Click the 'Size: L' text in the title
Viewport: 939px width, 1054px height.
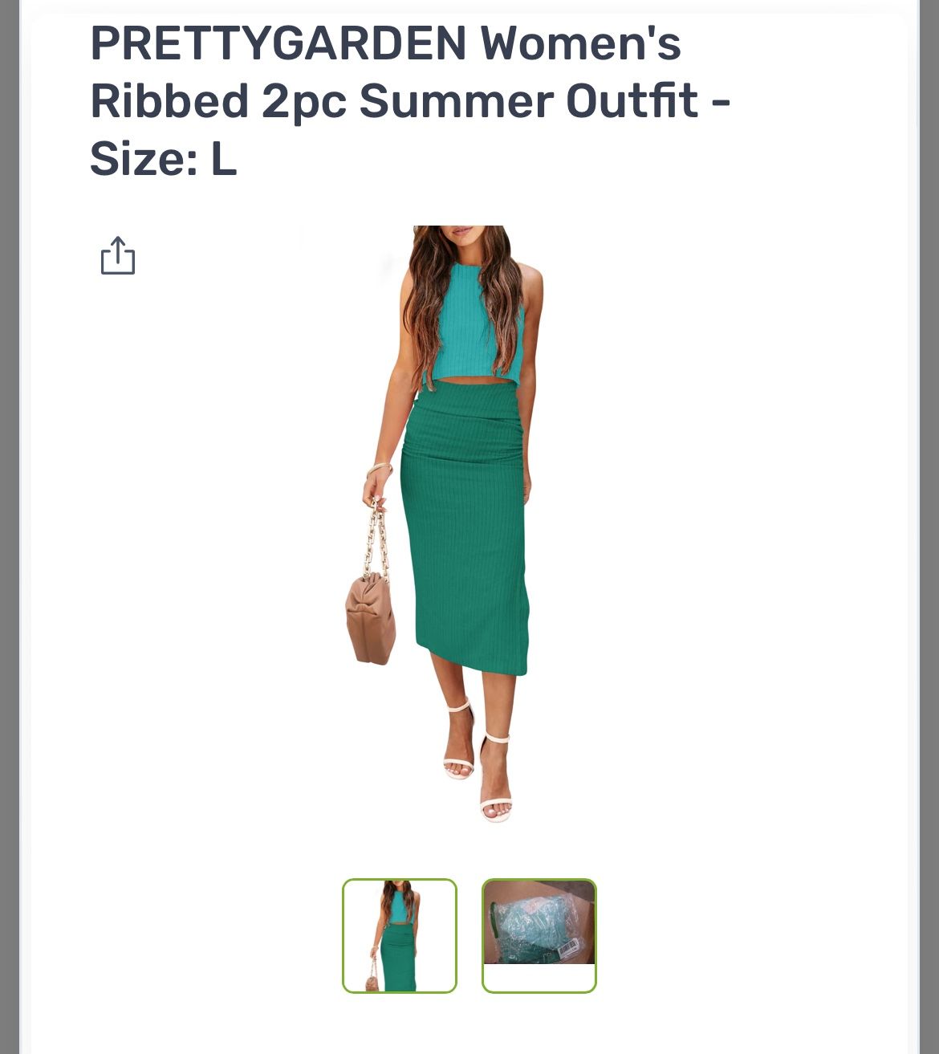[164, 158]
